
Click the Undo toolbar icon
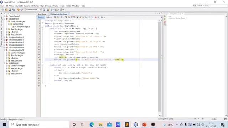(18, 10)
